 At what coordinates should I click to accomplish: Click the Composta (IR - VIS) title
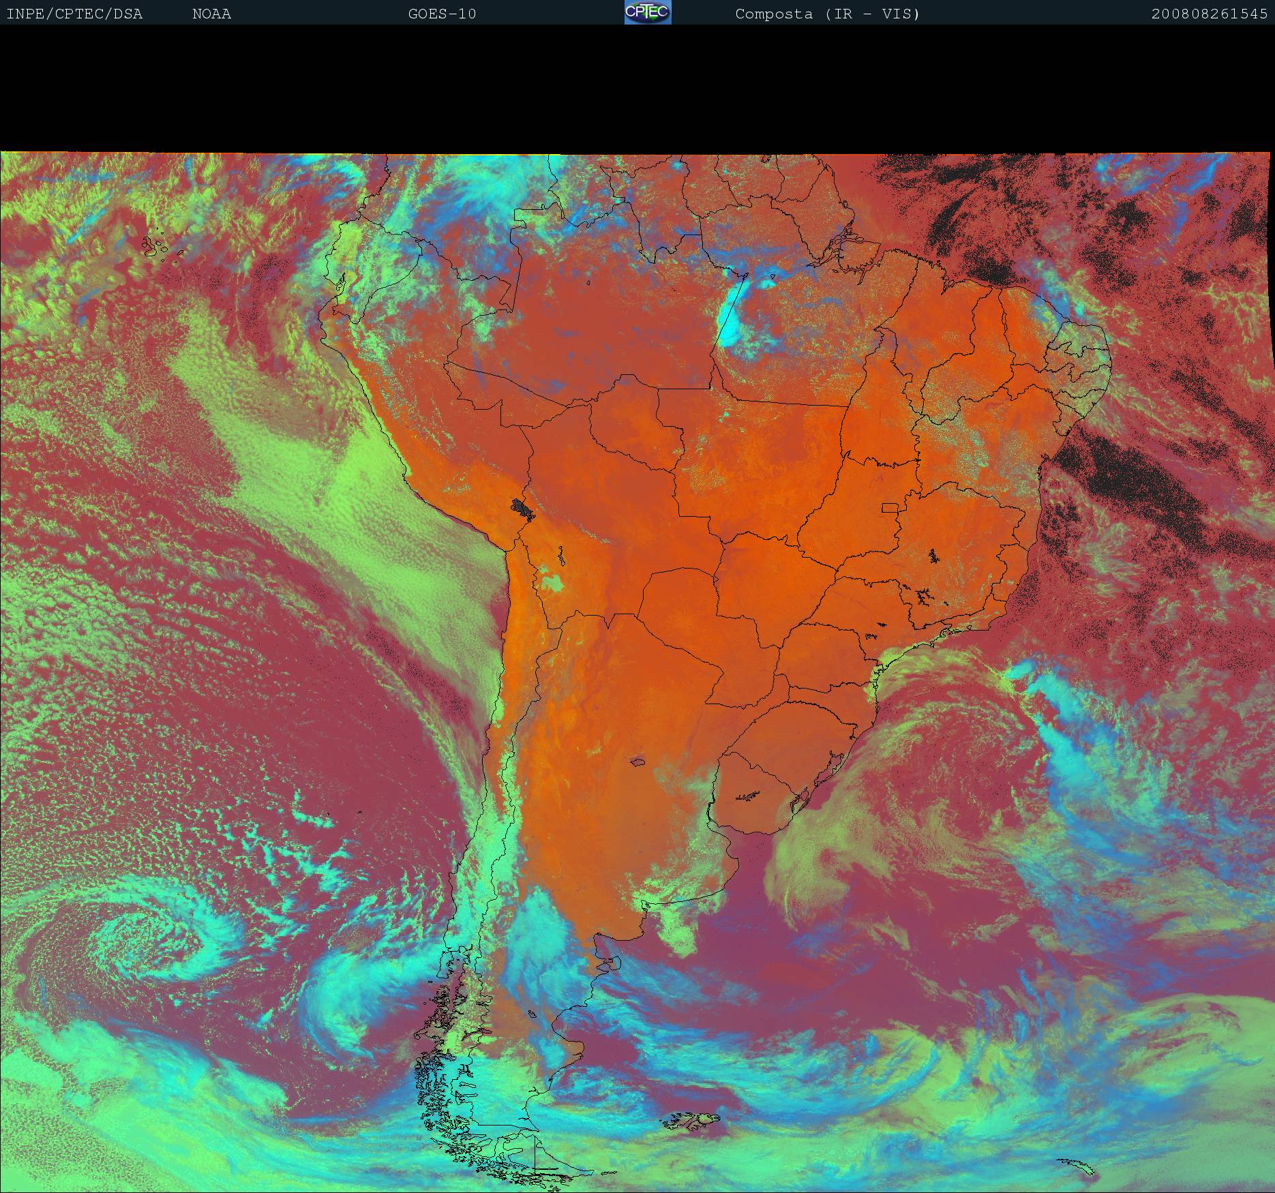point(827,14)
